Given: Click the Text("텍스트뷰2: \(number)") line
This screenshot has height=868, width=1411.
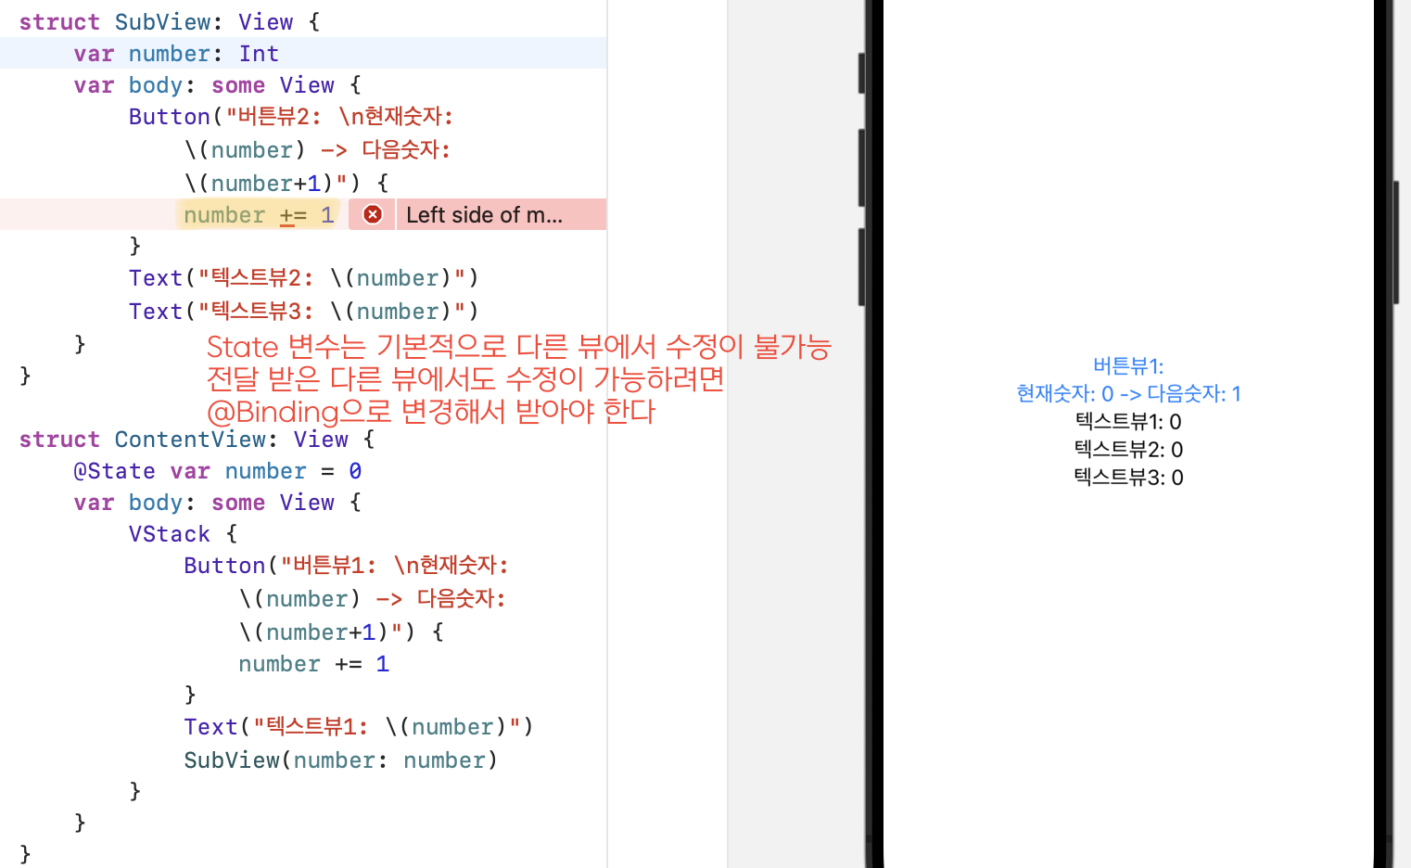Looking at the screenshot, I should 304,277.
